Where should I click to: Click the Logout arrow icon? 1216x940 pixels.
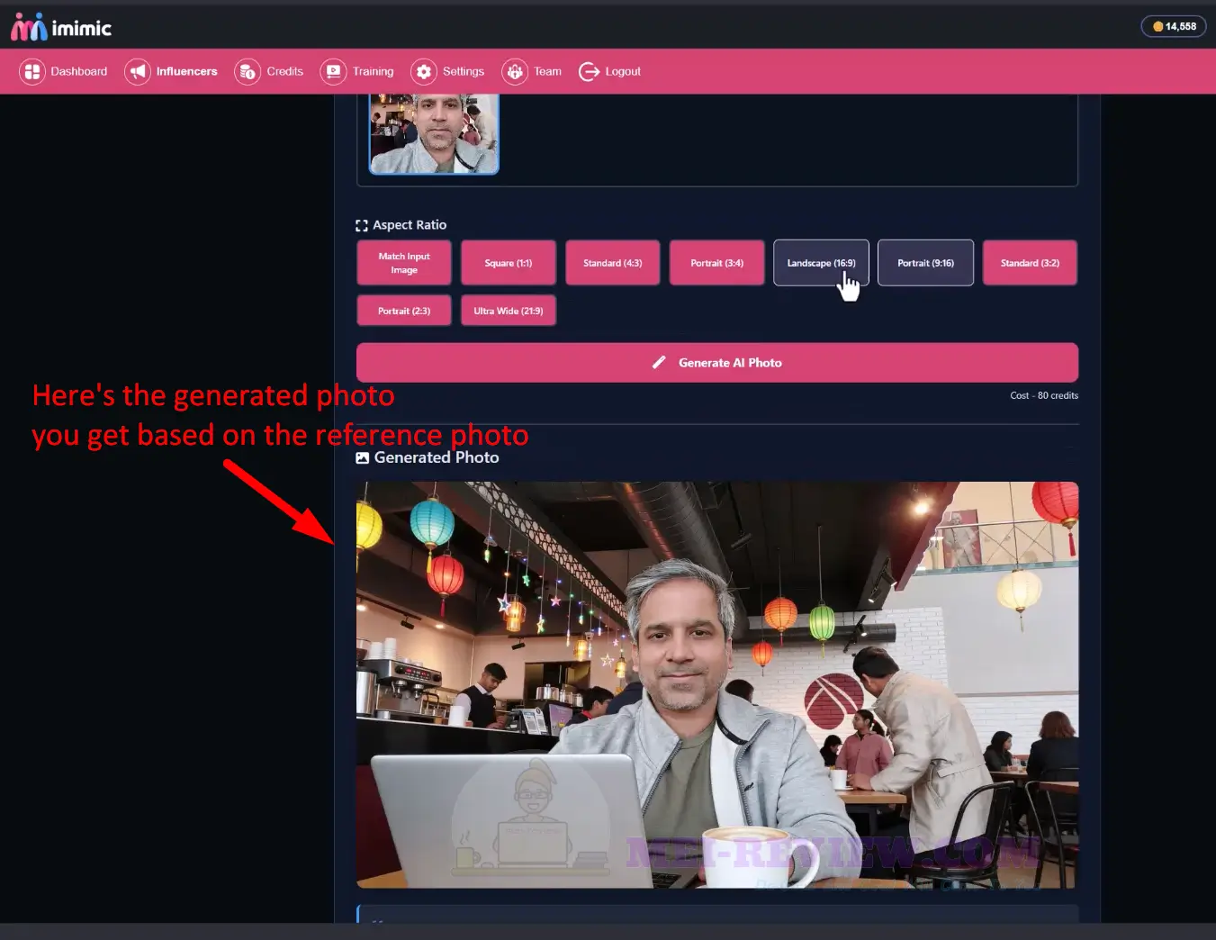pyautogui.click(x=589, y=72)
